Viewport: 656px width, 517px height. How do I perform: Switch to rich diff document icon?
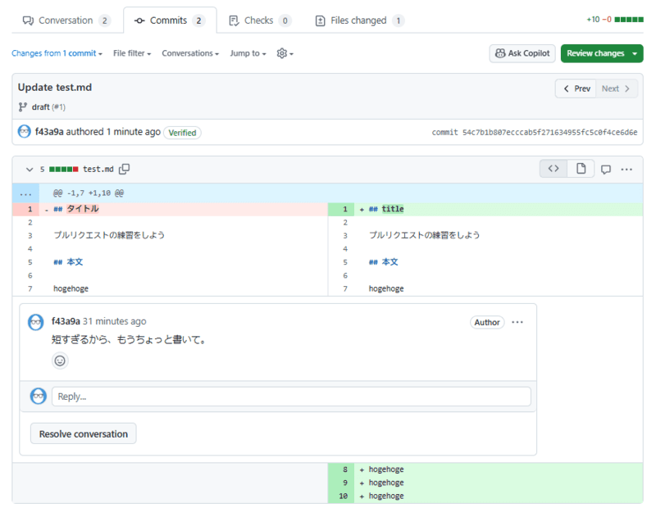point(581,169)
